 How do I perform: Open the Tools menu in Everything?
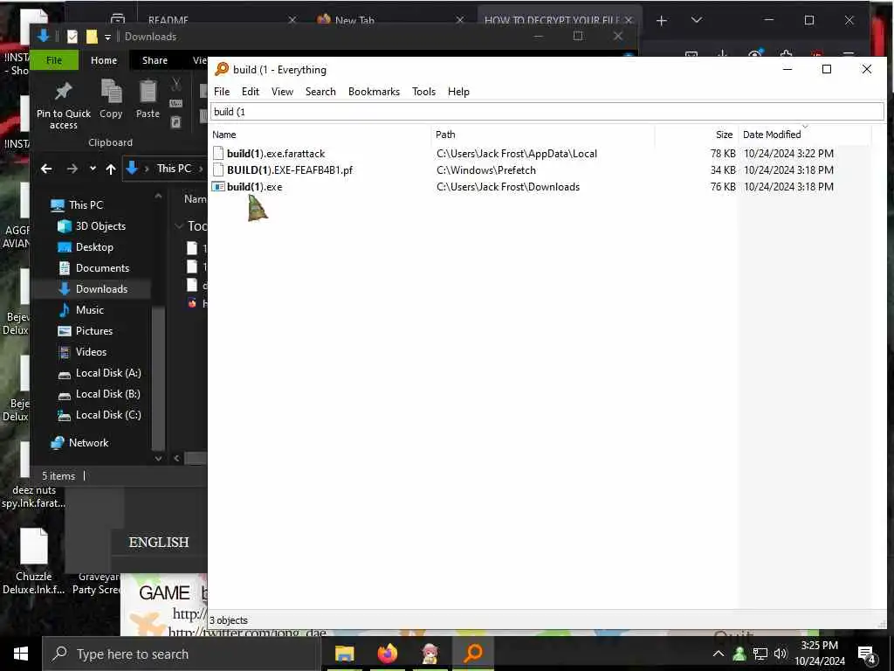(423, 91)
